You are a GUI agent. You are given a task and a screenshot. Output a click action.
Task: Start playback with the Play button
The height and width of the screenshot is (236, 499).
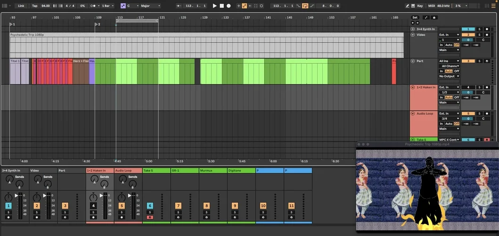tap(214, 6)
